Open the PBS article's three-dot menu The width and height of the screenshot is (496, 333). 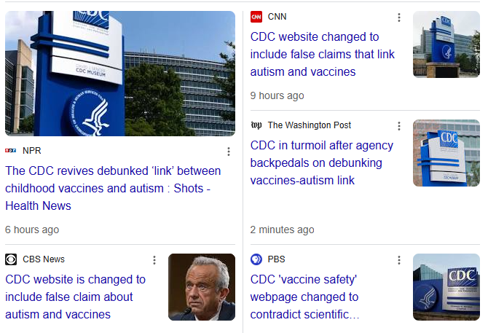(399, 260)
